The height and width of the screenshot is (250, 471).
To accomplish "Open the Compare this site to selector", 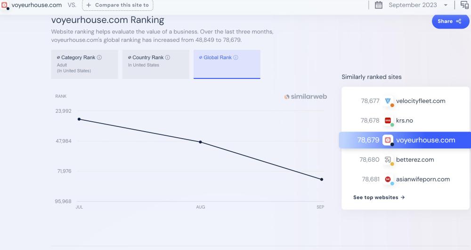I will coord(117,5).
